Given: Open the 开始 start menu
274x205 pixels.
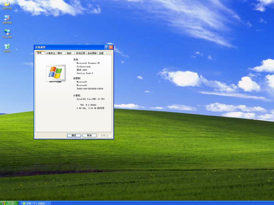Looking at the screenshot, I should pos(9,203).
